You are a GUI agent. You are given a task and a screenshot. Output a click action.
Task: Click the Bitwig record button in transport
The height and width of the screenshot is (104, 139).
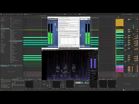[x=66, y=14]
